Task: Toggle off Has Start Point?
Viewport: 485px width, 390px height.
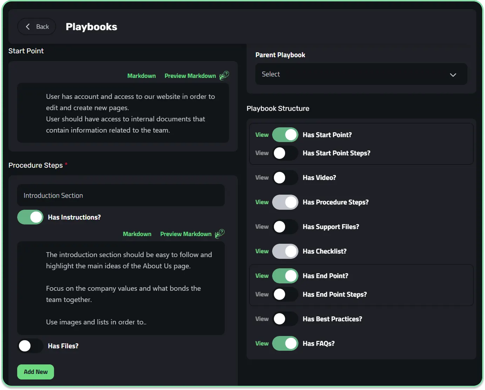Action: [x=285, y=135]
